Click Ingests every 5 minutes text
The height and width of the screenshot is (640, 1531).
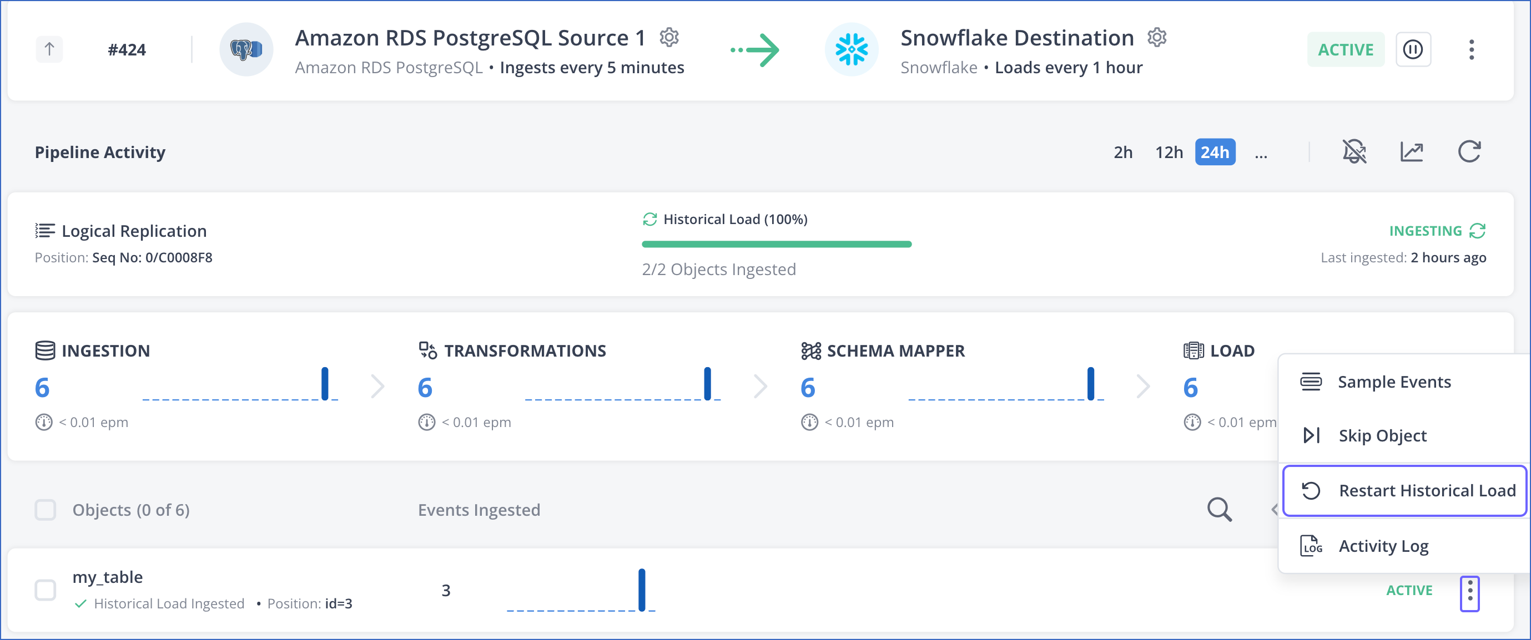592,68
